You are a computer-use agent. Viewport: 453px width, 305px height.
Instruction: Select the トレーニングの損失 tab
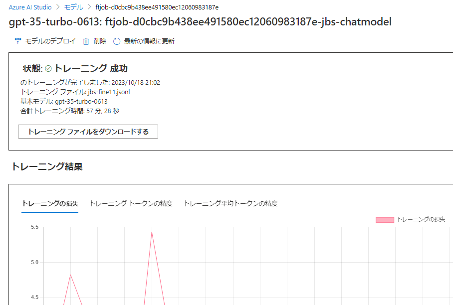[x=50, y=203]
